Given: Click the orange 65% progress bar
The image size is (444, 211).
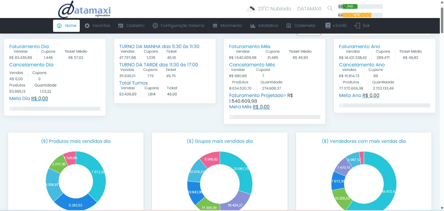Looking at the screenshot, I should click(357, 15).
